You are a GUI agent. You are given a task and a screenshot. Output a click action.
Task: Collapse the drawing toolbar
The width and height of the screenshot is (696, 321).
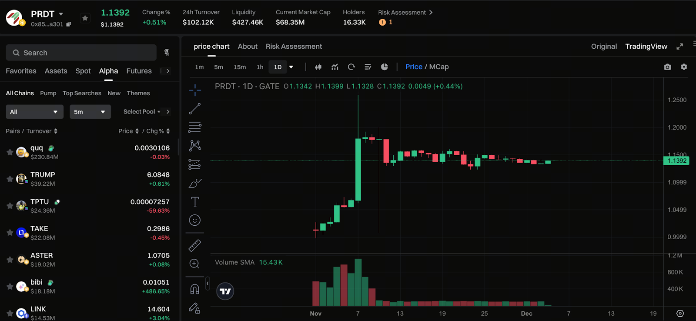207,284
